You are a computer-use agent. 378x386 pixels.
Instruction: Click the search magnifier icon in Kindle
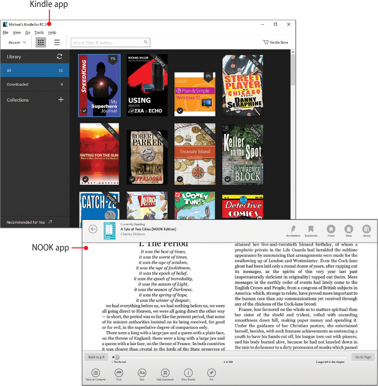pos(146,42)
